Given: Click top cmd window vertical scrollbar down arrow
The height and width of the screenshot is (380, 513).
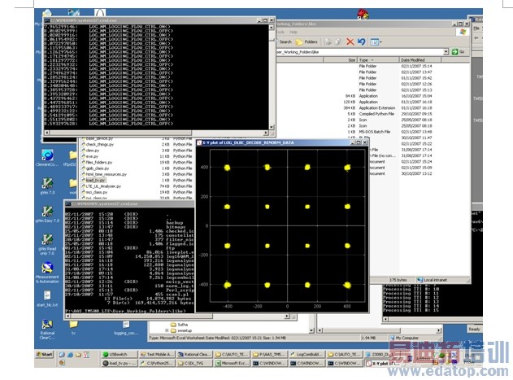Looking at the screenshot, I should tap(272, 128).
